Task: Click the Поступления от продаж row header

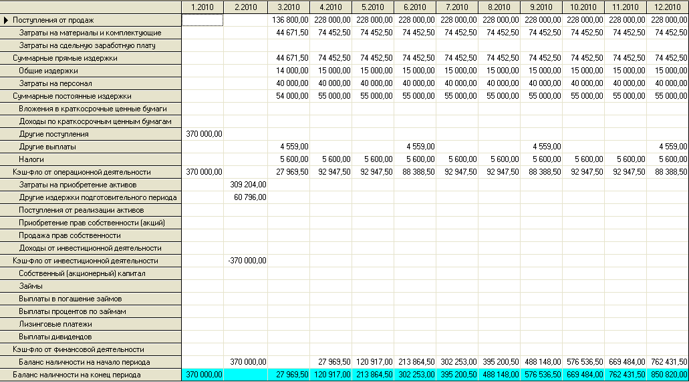Action: (x=90, y=20)
